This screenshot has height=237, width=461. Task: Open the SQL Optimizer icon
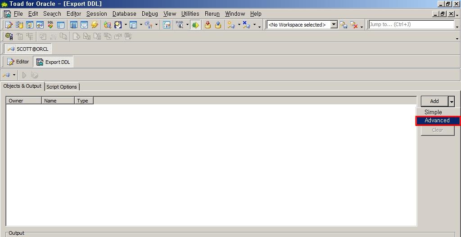50,25
